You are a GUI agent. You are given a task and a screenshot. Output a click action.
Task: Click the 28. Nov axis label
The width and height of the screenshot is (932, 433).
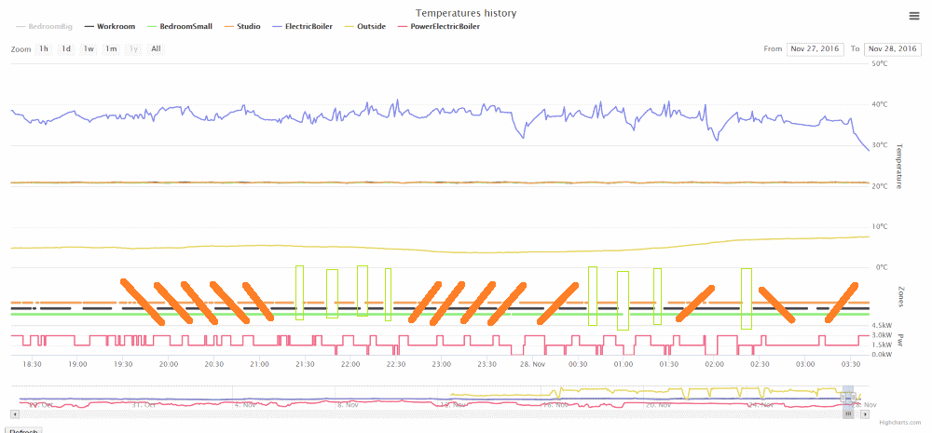[x=532, y=364]
